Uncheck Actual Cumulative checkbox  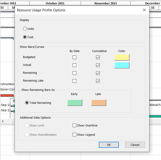(x=98, y=65)
